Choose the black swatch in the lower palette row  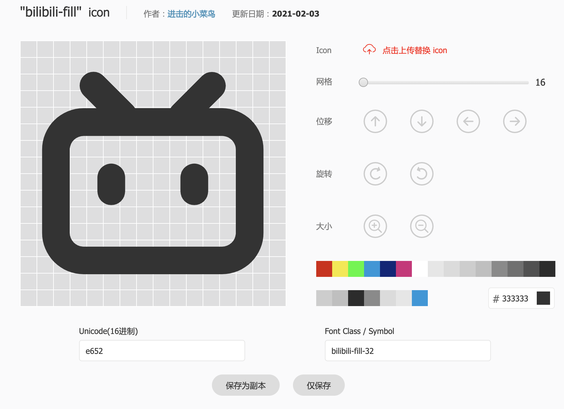[x=356, y=298]
